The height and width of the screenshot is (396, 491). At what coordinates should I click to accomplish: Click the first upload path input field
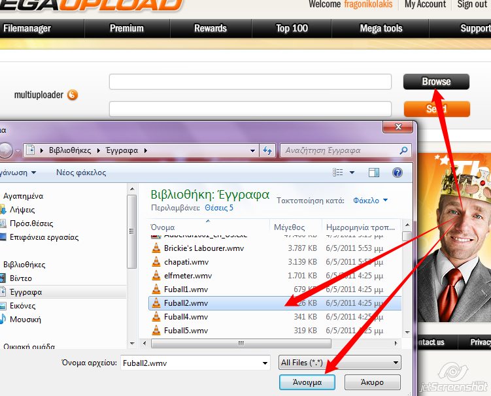[x=250, y=82]
